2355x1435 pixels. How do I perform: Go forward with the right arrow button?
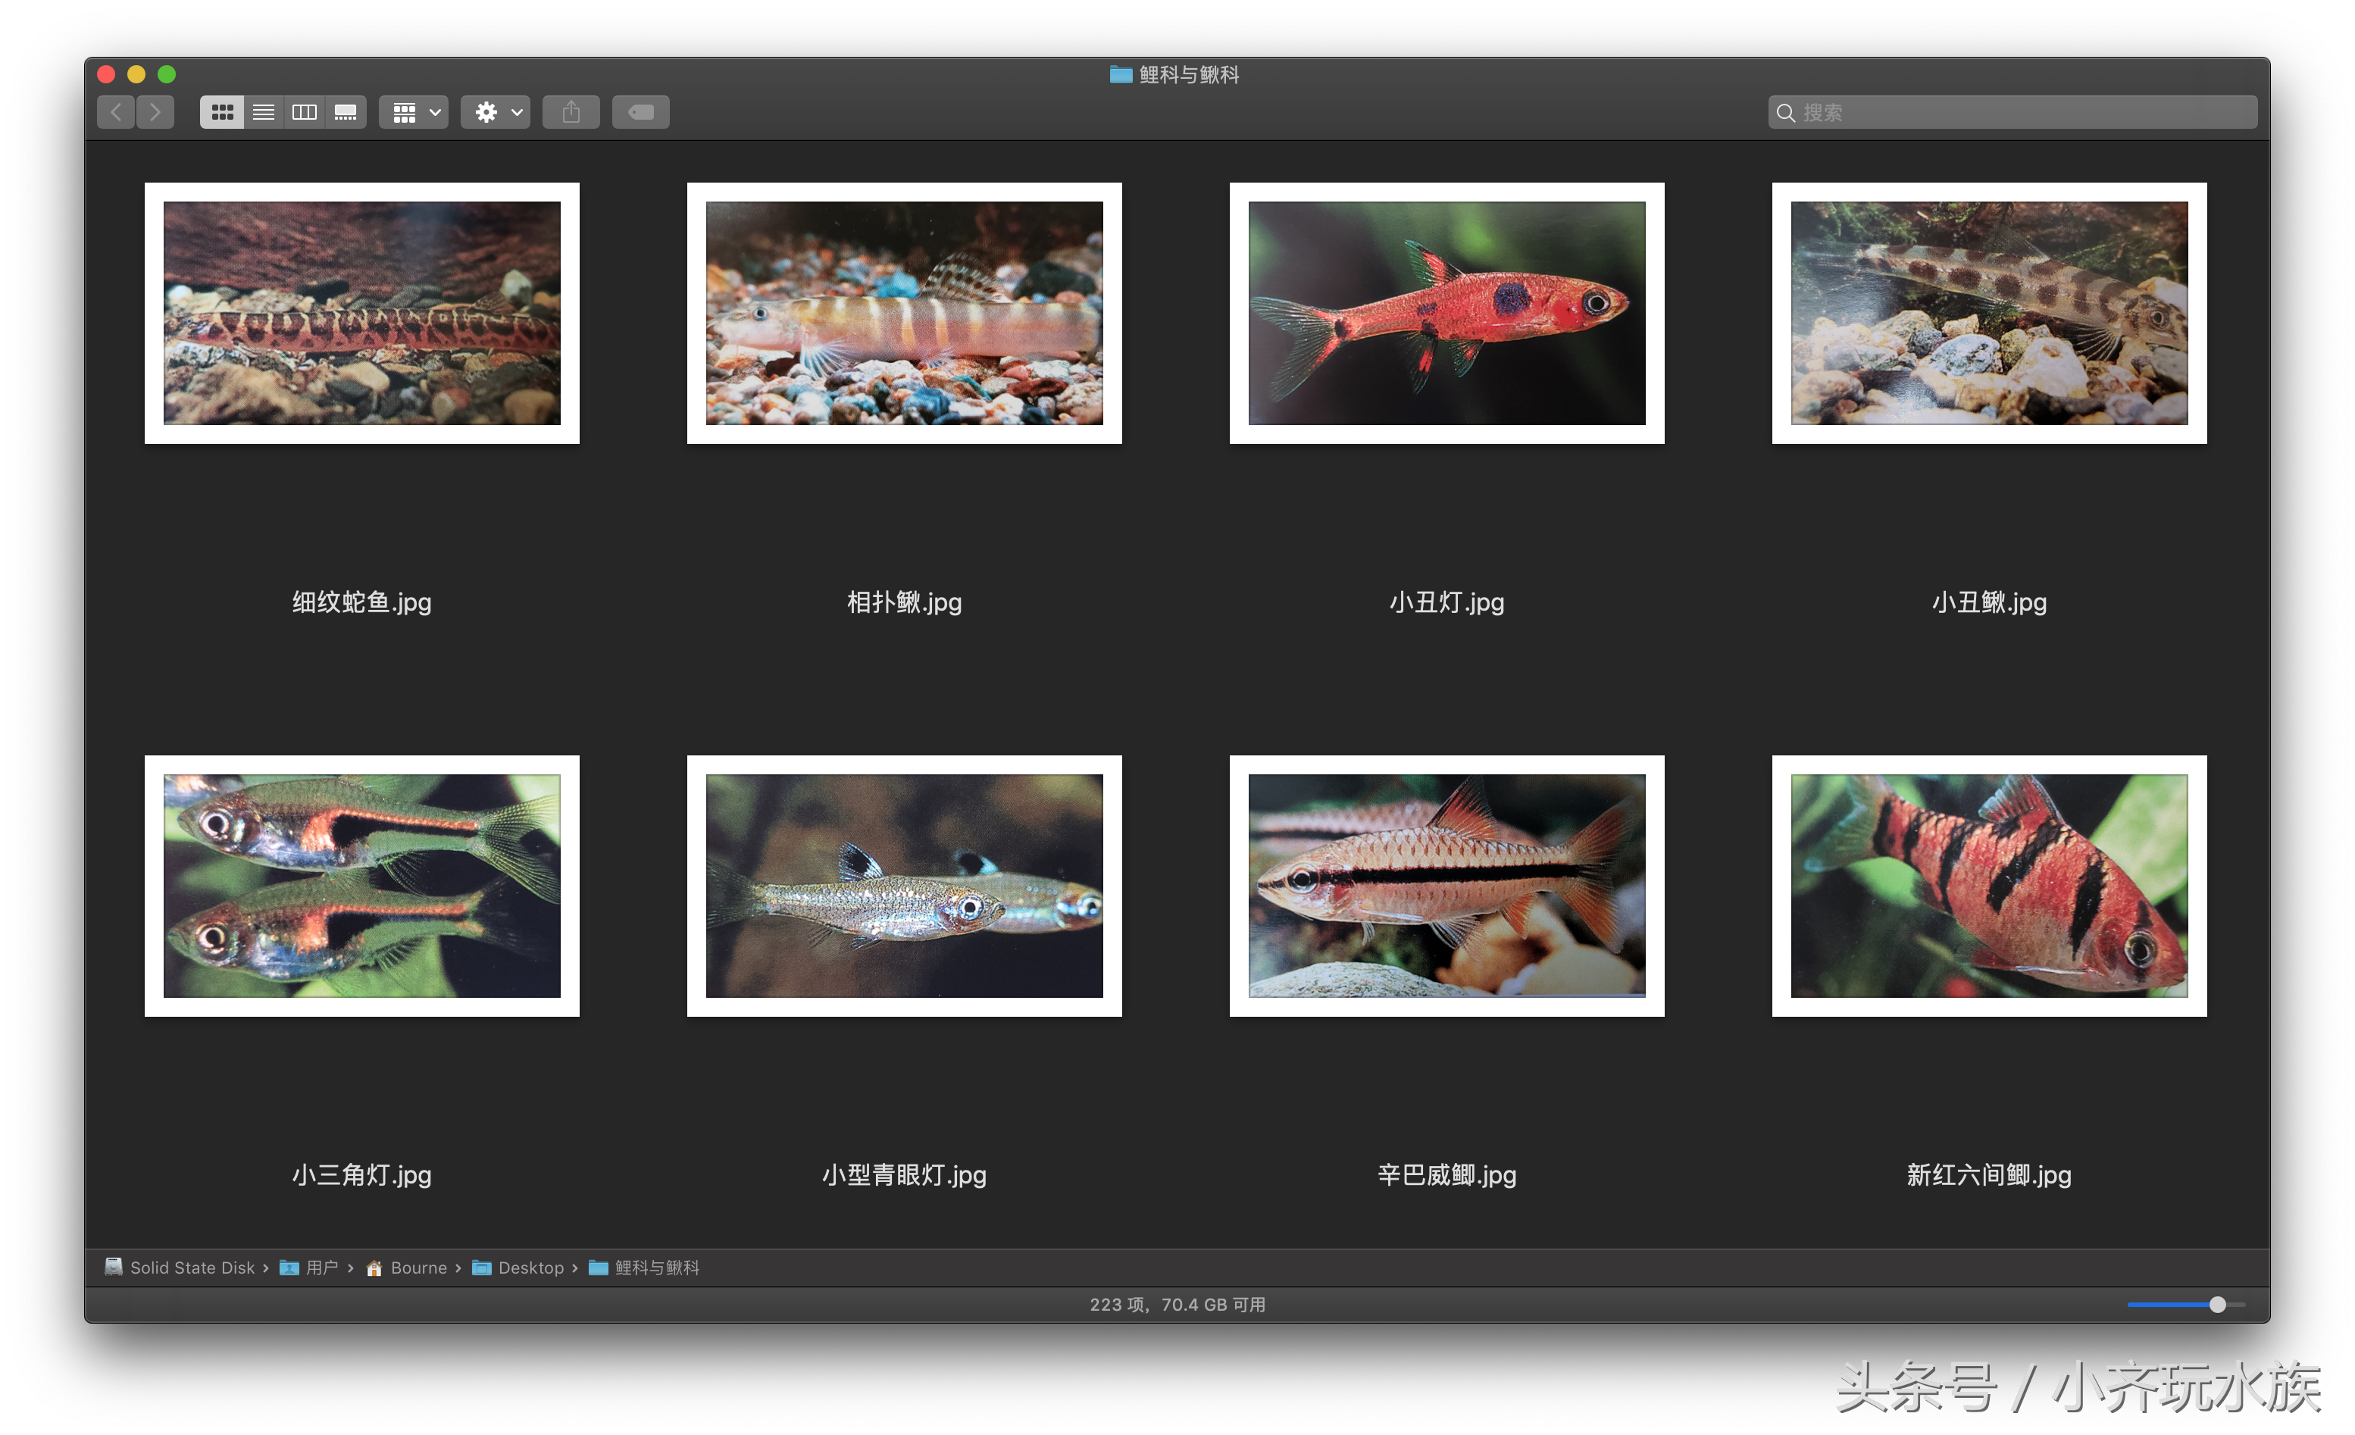pos(156,113)
